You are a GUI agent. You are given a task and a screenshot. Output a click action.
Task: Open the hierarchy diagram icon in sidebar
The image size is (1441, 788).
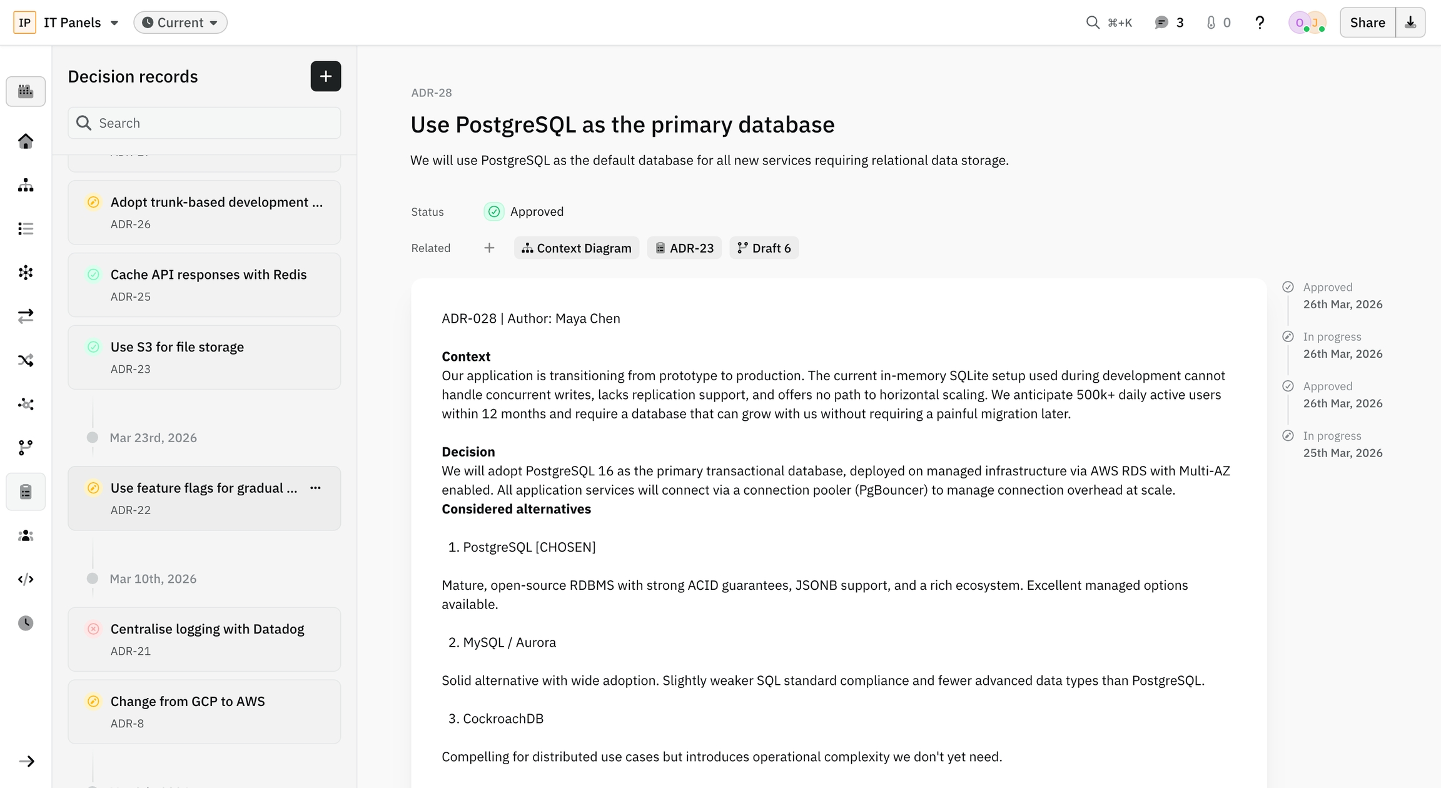click(x=26, y=185)
